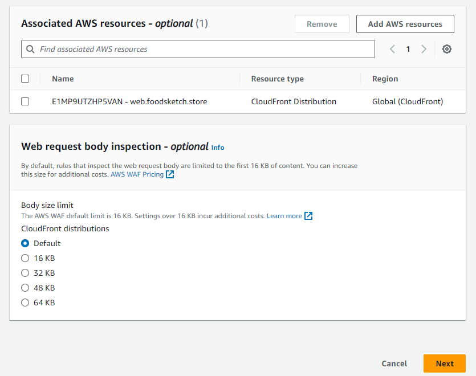Select the Default body size option

point(25,243)
